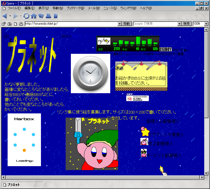Open the Back history dropdown arrow
The height and width of the screenshot is (189, 210).
pos(10,16)
